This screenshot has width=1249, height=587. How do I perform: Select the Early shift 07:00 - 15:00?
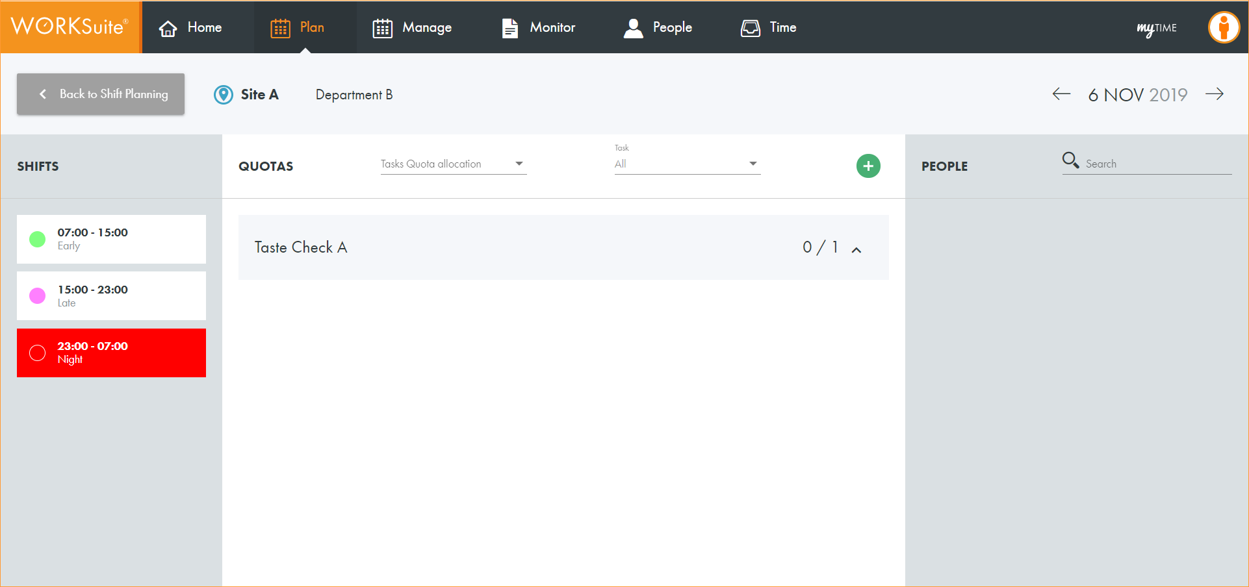pyautogui.click(x=111, y=239)
